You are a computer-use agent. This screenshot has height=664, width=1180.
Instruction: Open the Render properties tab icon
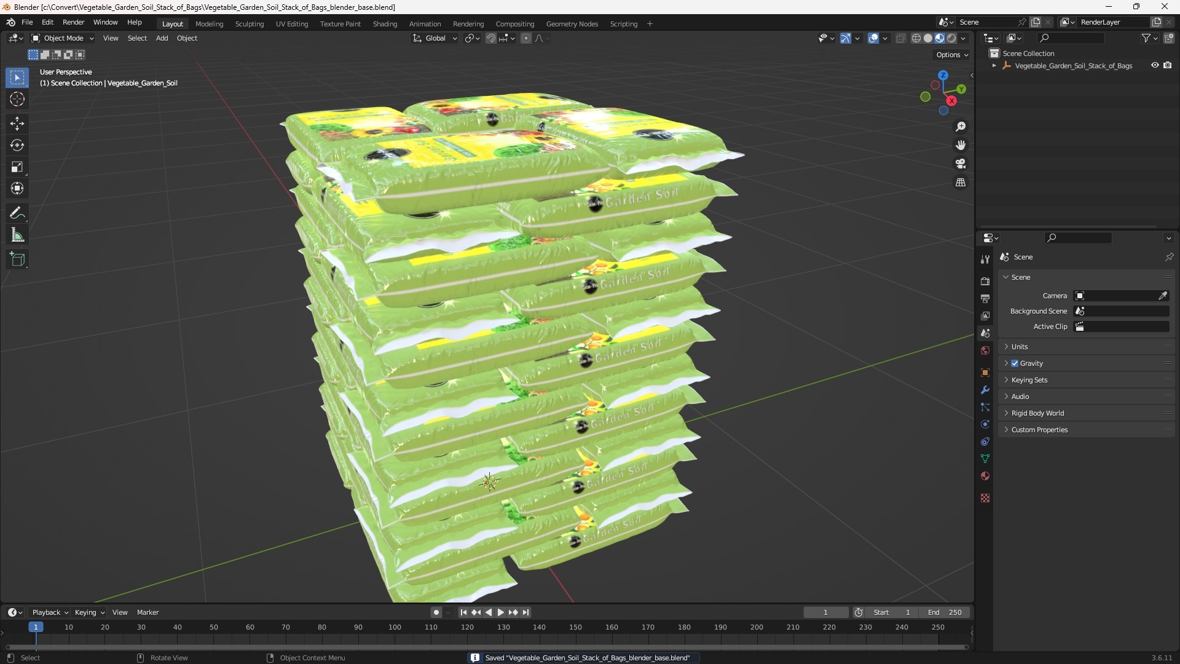(985, 281)
